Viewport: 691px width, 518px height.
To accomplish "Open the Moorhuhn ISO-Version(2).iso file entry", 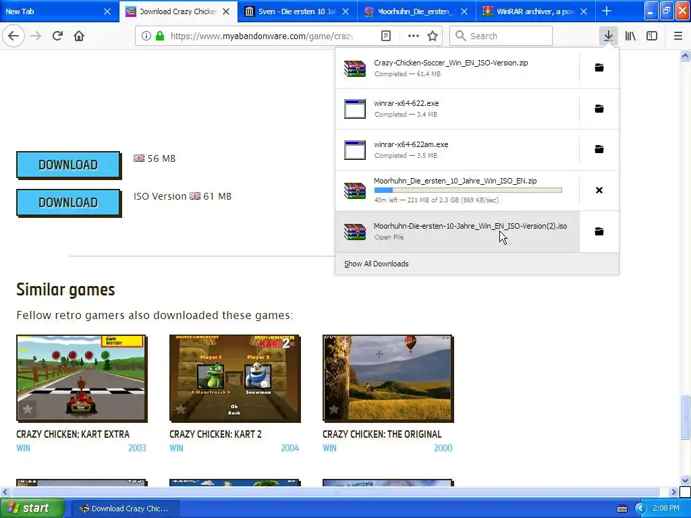I will coord(458,231).
